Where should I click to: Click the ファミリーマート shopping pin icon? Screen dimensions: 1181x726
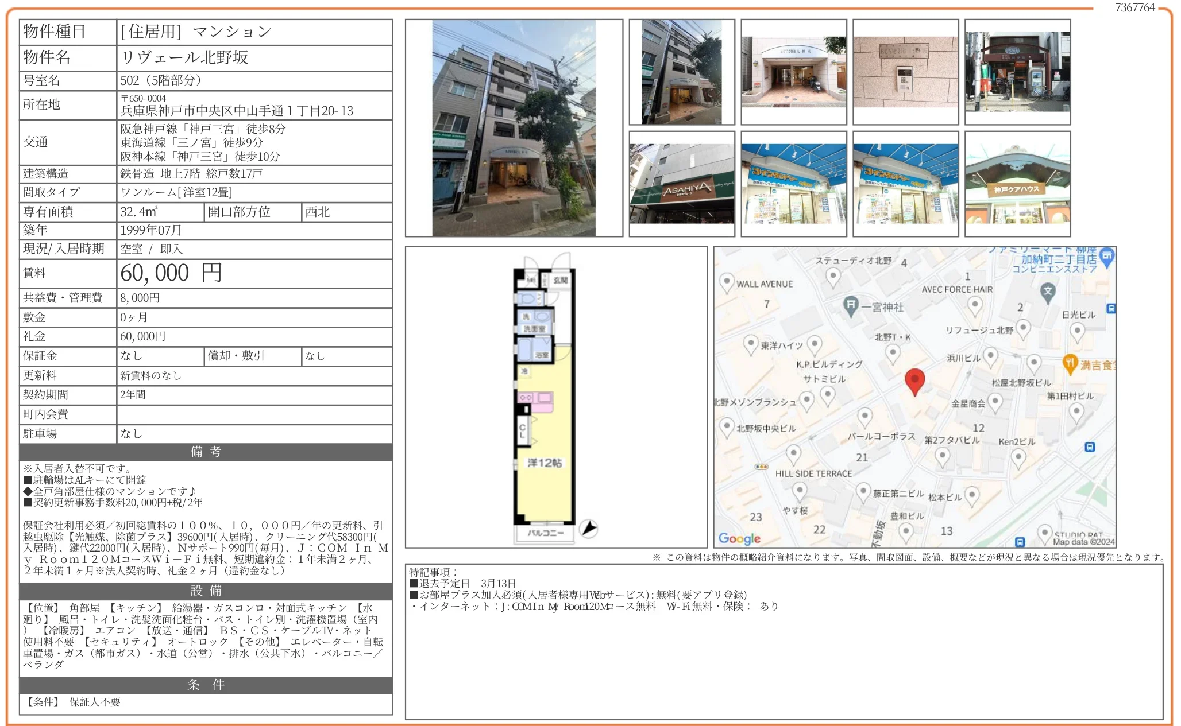[x=1106, y=256]
